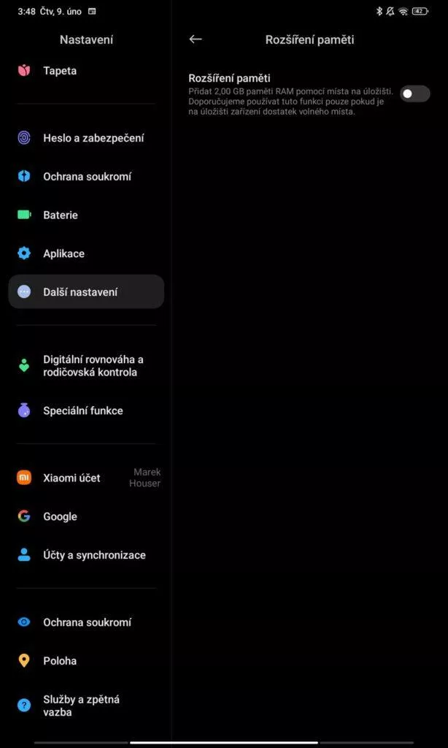Image resolution: width=448 pixels, height=748 pixels.
Task: Open Tapeta via its pink flower icon
Action: [24, 71]
